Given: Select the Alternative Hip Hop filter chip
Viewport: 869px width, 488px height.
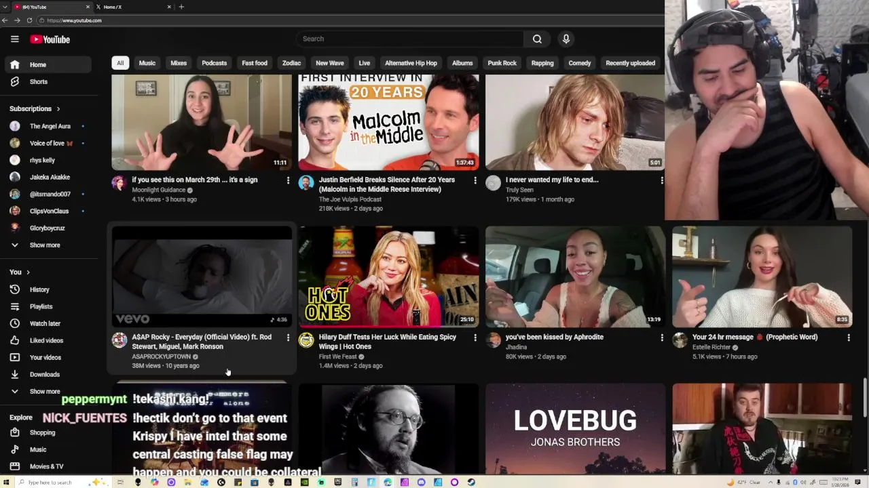Looking at the screenshot, I should click(x=411, y=63).
